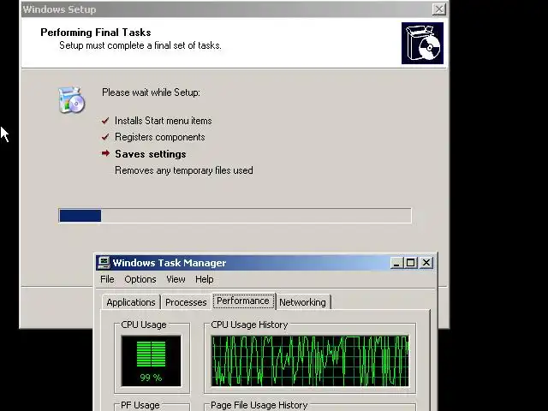Viewport: 548px width, 411px height.
Task: Minimize the Windows Task Manager window
Action: click(x=396, y=263)
